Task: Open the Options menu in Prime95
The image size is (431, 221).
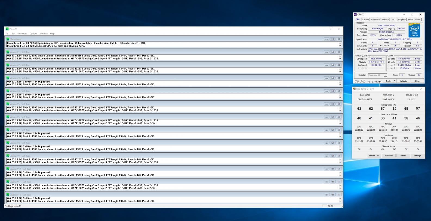Action: point(33,34)
